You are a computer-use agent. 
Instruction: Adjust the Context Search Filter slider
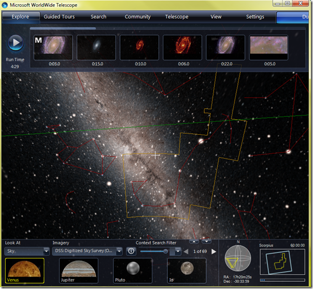[154, 251]
